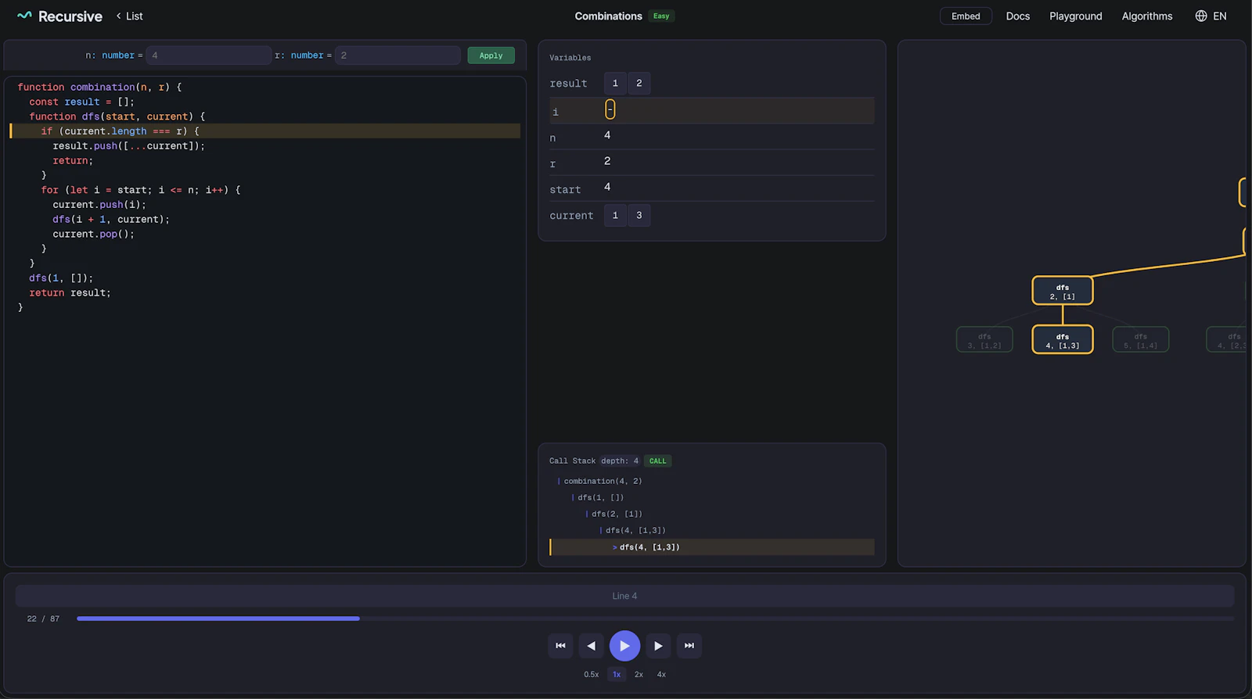
Task: Set playback speed to 1x
Action: [617, 674]
